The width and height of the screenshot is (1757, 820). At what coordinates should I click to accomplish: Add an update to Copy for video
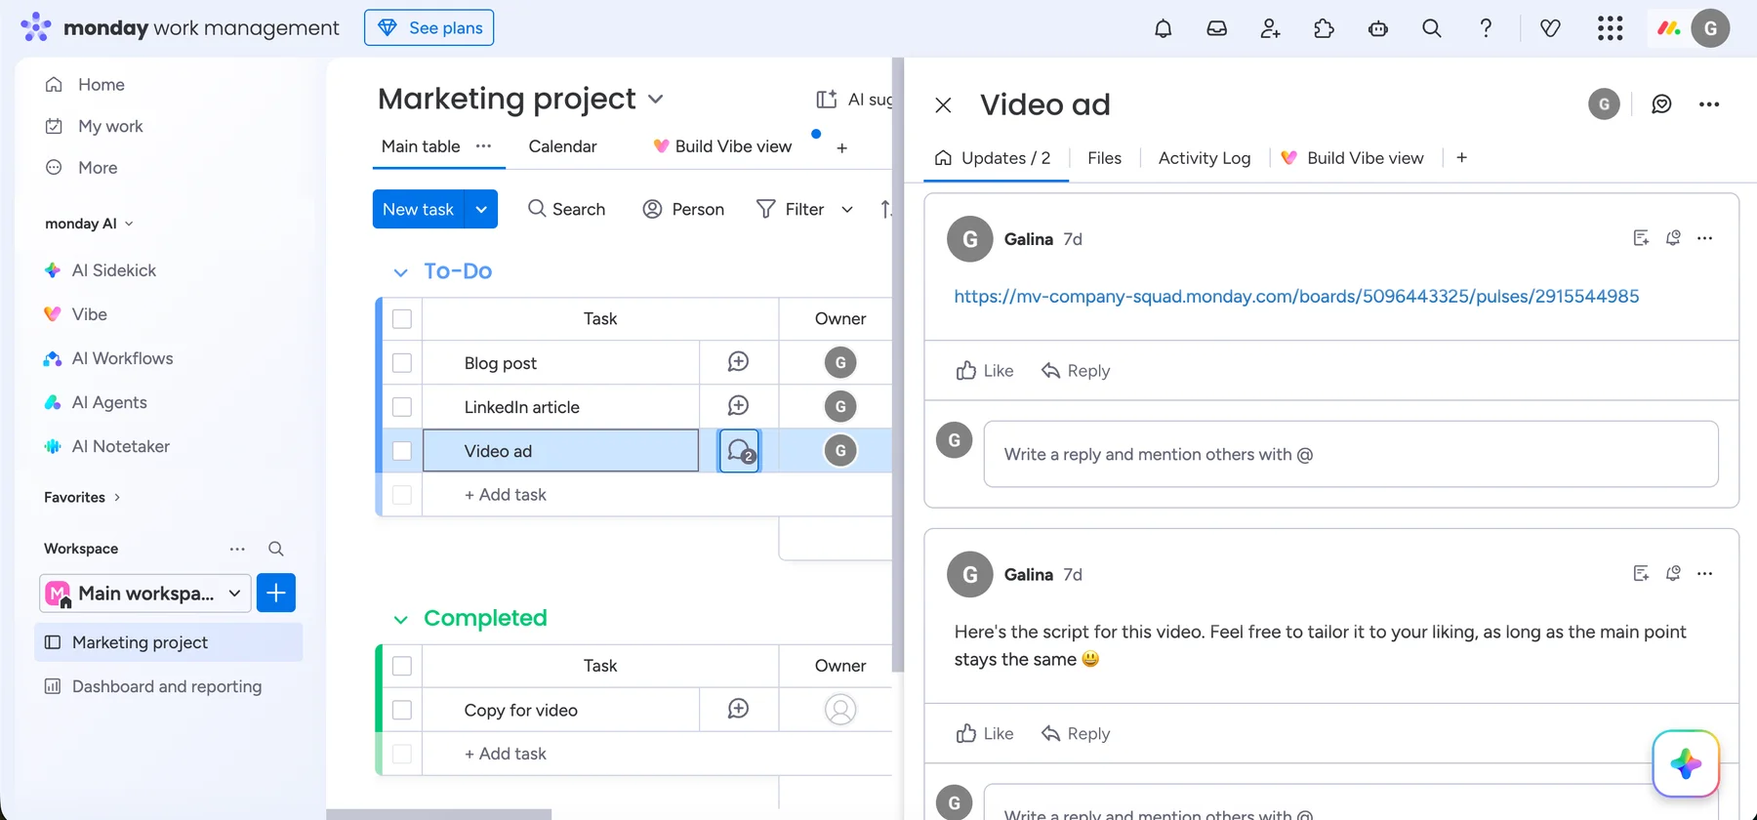click(x=738, y=710)
